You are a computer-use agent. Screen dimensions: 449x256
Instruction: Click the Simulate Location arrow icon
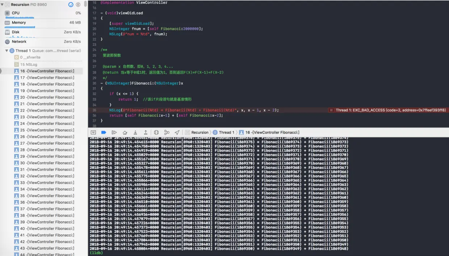(x=177, y=133)
